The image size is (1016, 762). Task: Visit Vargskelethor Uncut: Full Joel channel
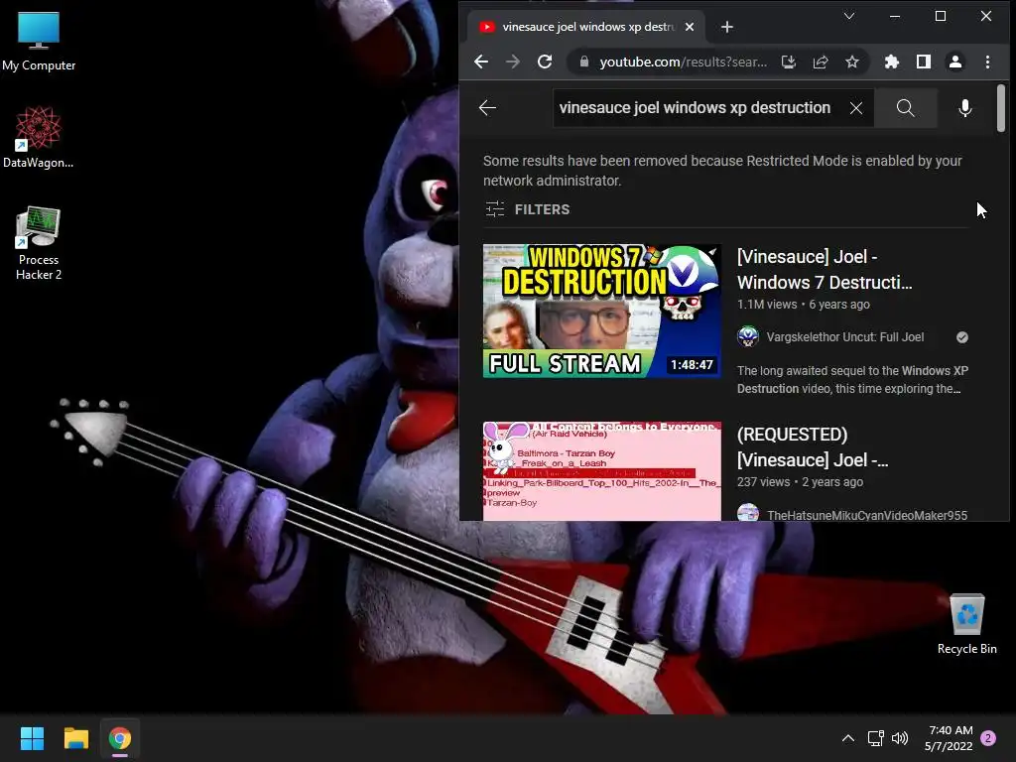845,337
